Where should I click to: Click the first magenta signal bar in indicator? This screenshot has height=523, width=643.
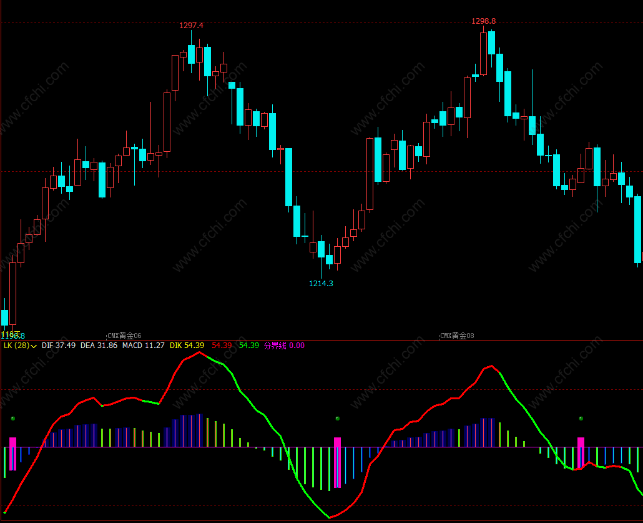[x=12, y=454]
